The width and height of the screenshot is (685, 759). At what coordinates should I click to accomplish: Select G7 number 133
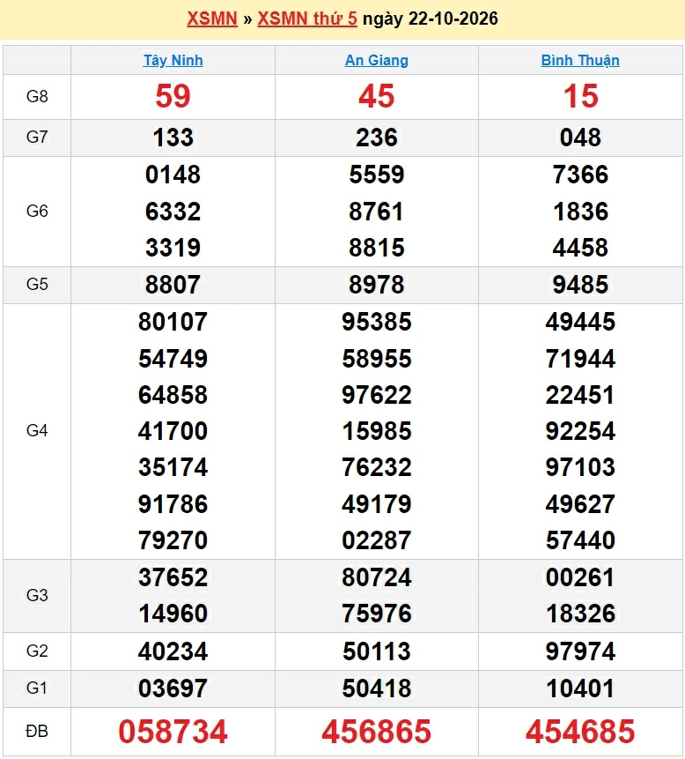pos(173,138)
